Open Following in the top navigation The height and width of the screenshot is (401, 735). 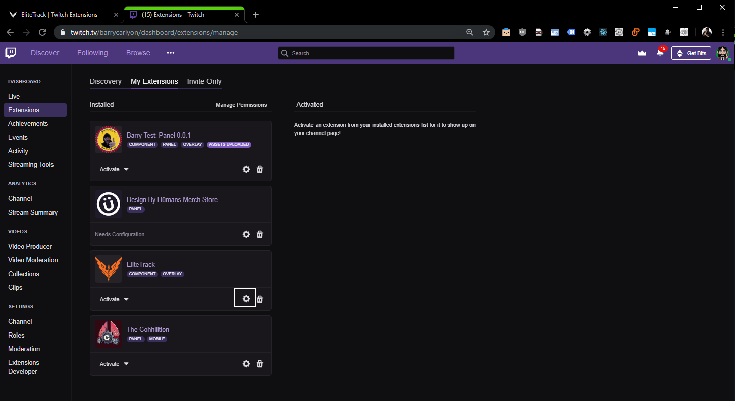[x=92, y=53]
